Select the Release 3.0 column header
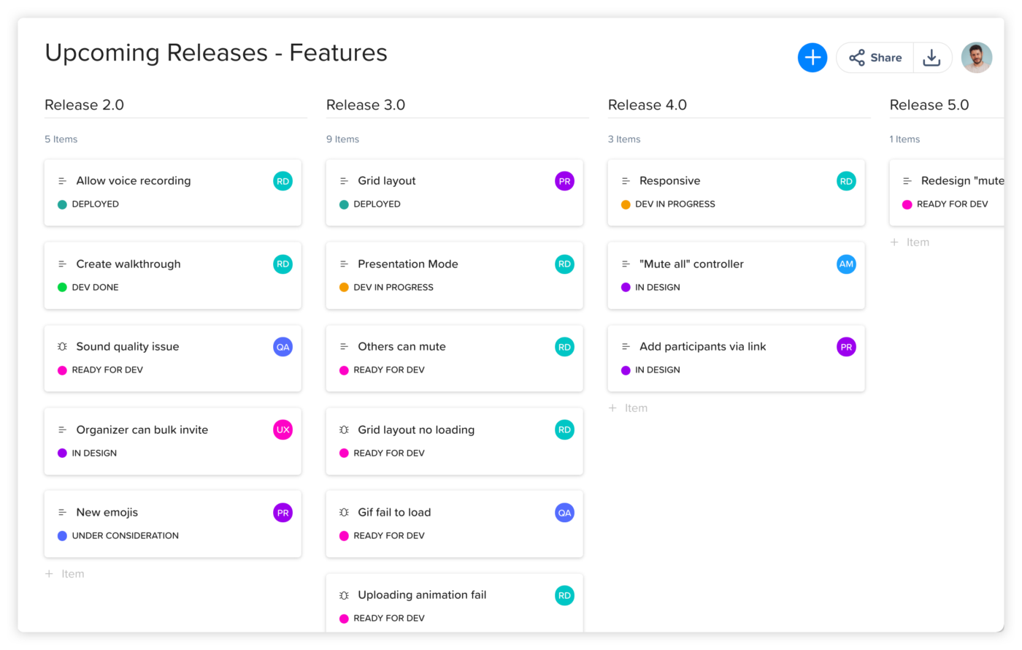 coord(366,104)
